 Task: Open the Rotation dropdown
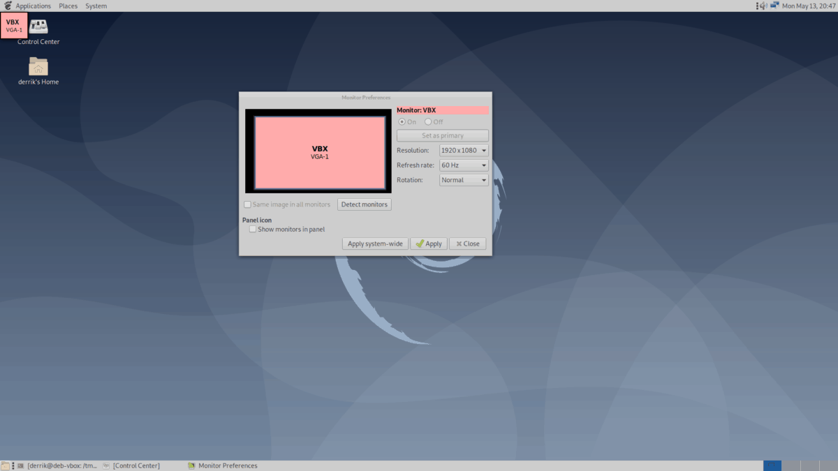point(463,179)
